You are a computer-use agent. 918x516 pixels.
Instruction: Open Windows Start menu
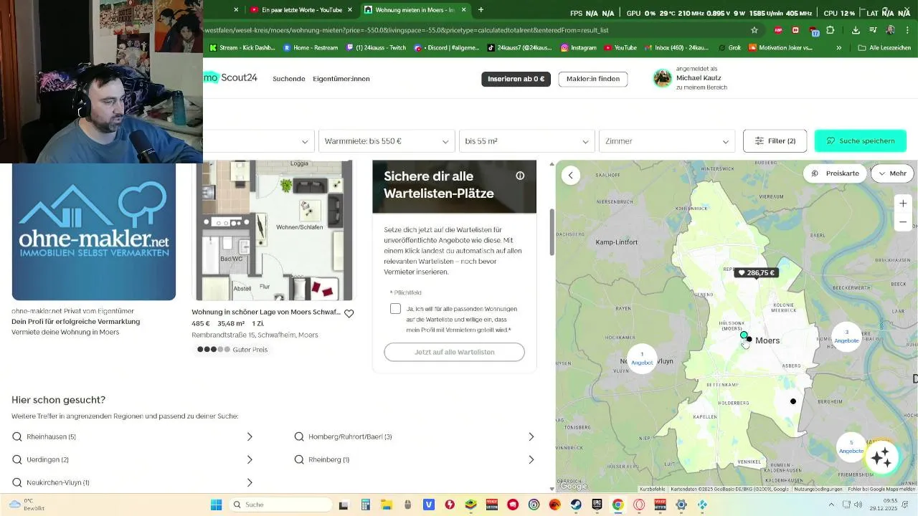216,505
